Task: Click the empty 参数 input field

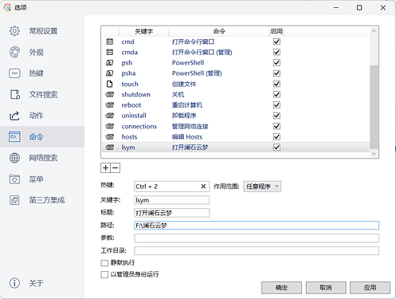Action: 257,238
